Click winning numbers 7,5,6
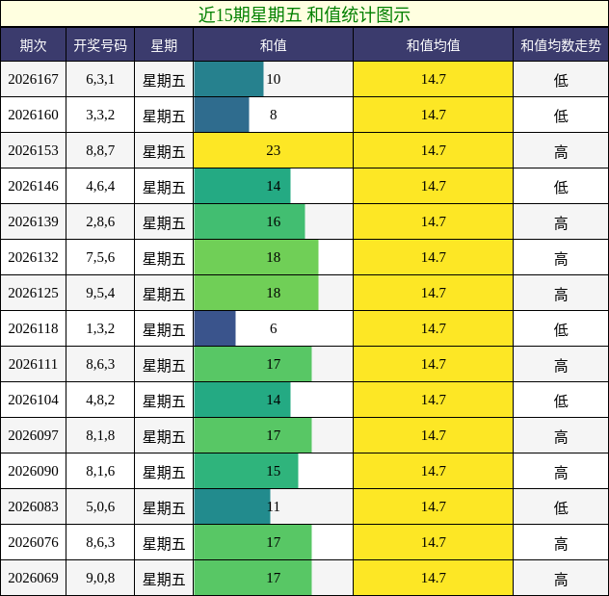This screenshot has width=609, height=596. tap(100, 257)
